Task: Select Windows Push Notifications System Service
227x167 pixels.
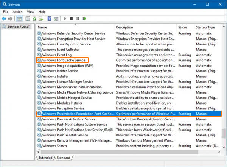Action: [x=129, y=124]
